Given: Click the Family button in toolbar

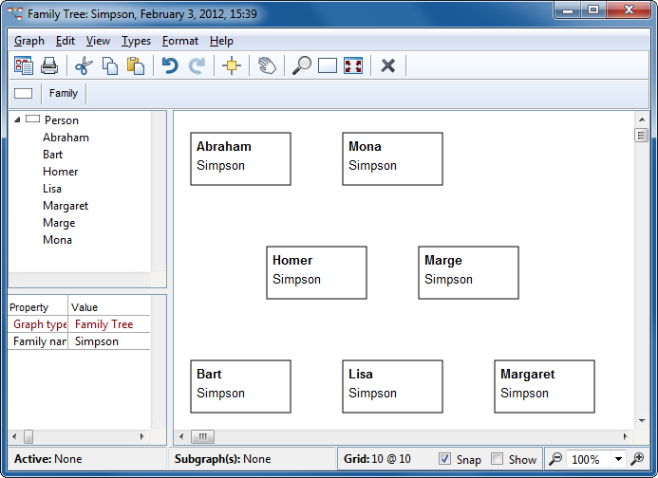Looking at the screenshot, I should [64, 93].
